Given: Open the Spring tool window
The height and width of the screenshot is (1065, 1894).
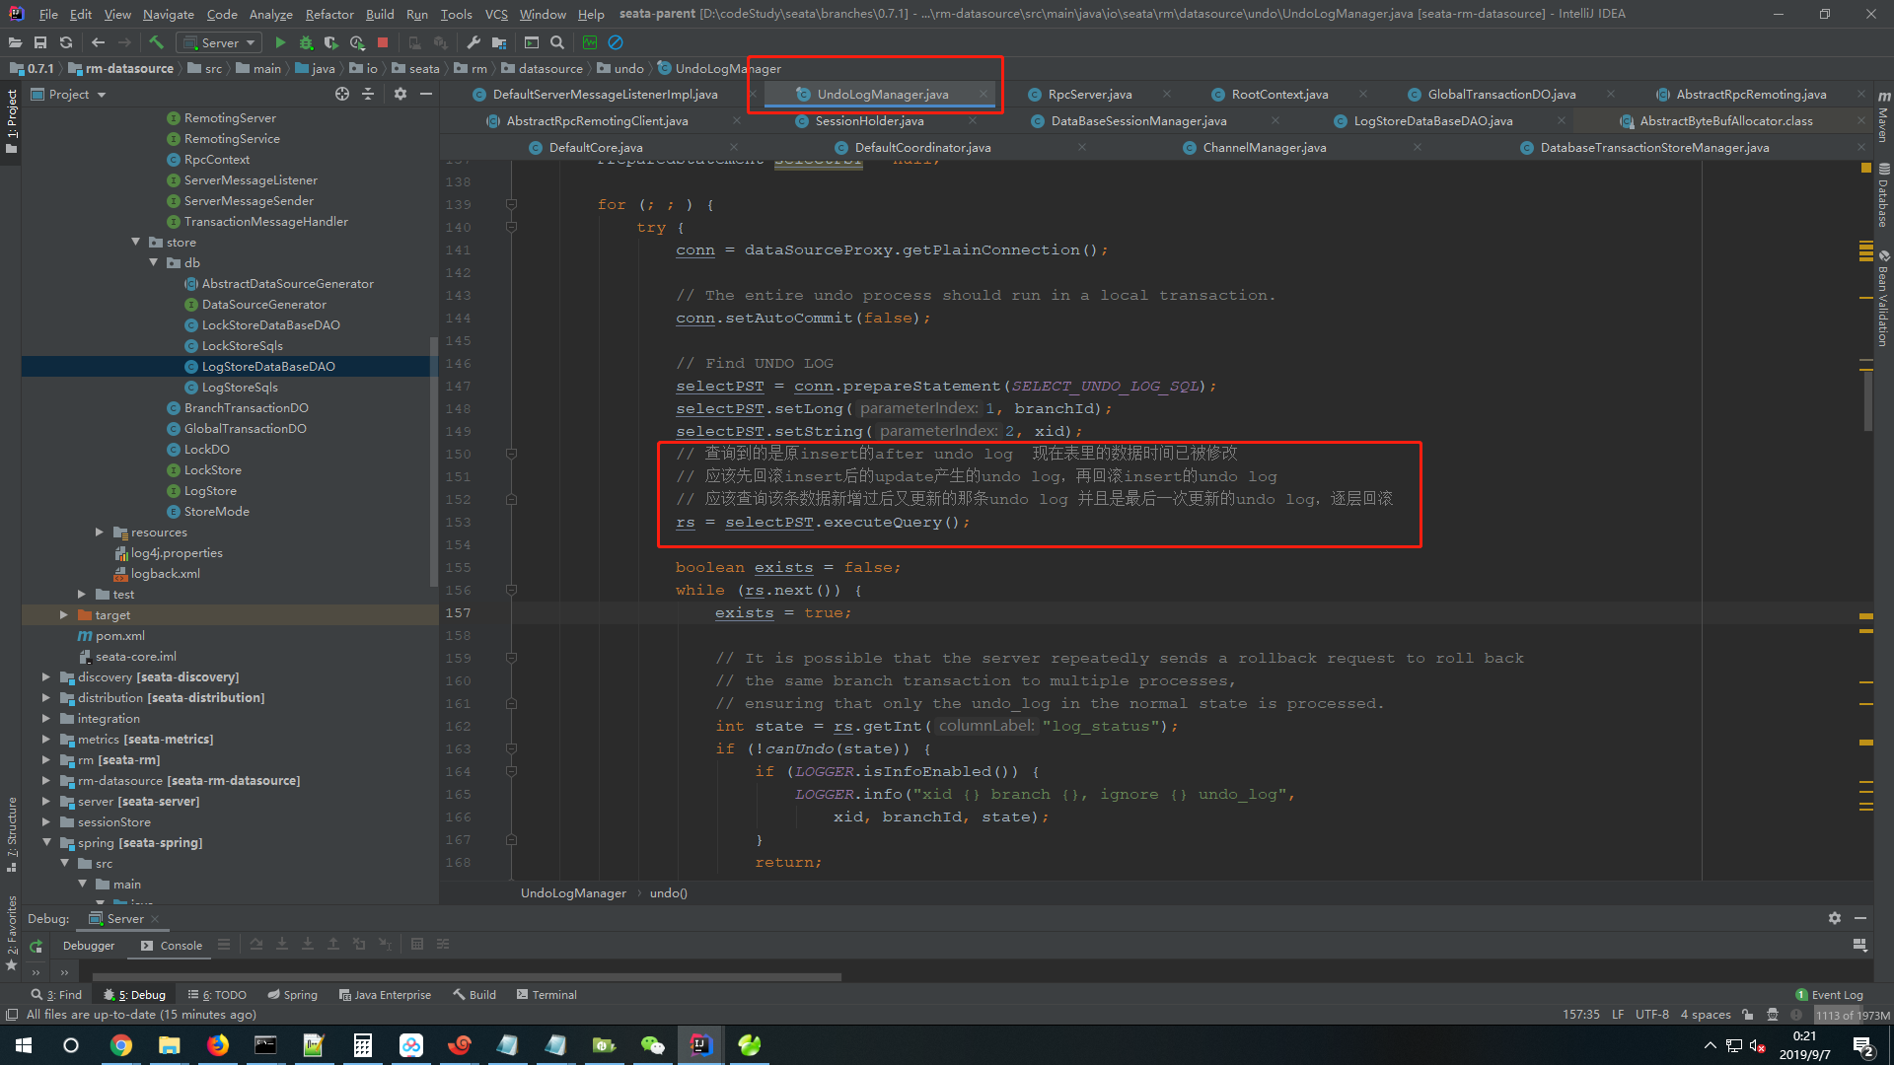Looking at the screenshot, I should [292, 994].
